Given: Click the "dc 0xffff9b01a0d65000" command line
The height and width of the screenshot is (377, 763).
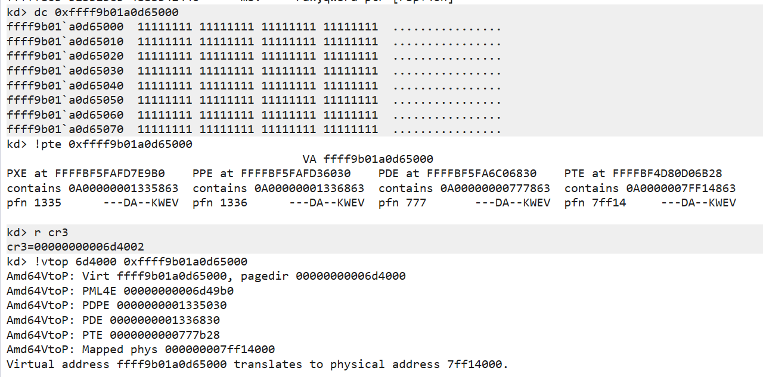Looking at the screenshot, I should (101, 12).
